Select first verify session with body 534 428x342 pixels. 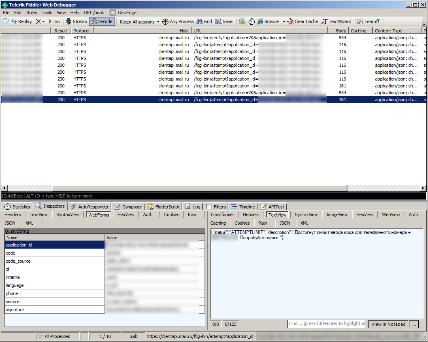coord(213,38)
